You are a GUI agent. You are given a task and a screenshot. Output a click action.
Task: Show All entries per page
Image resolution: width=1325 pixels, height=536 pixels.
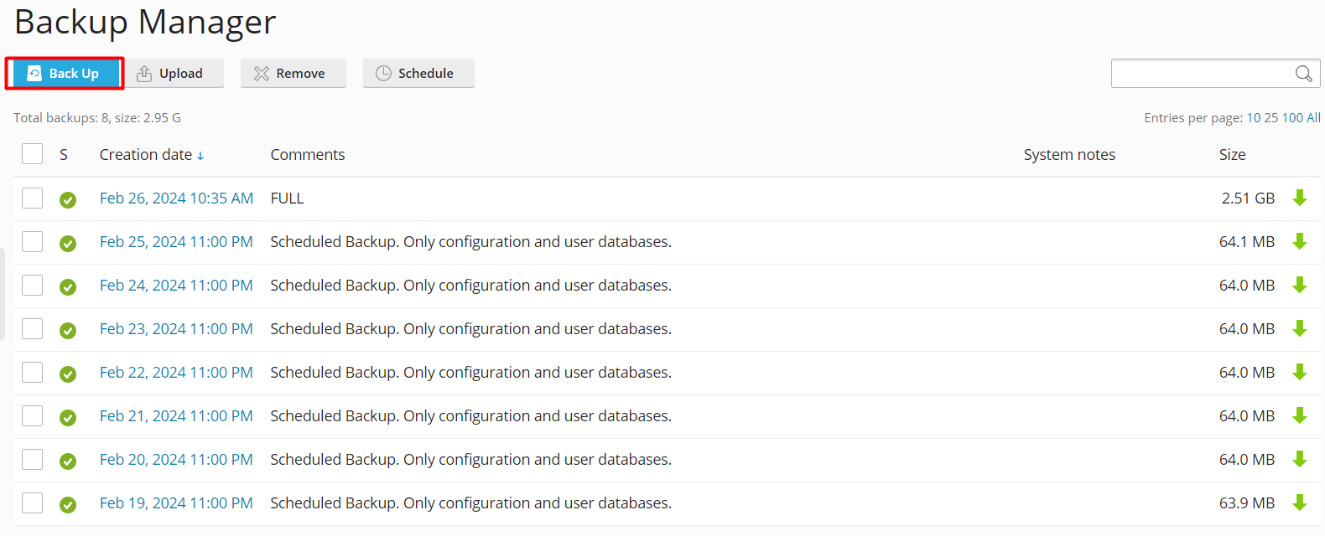pyautogui.click(x=1313, y=118)
